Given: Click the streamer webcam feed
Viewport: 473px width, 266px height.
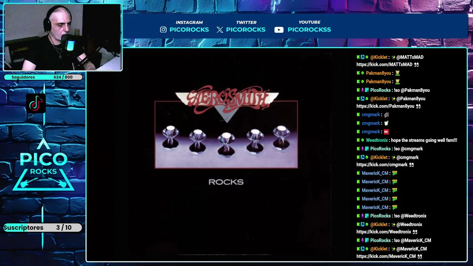Looking at the screenshot, I should [x=62, y=37].
